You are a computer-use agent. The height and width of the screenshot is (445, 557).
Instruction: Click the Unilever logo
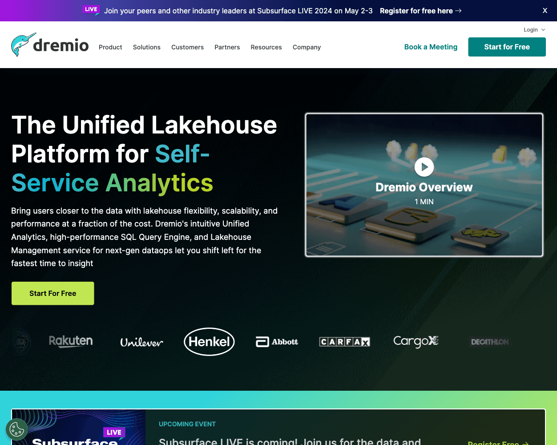[141, 342]
